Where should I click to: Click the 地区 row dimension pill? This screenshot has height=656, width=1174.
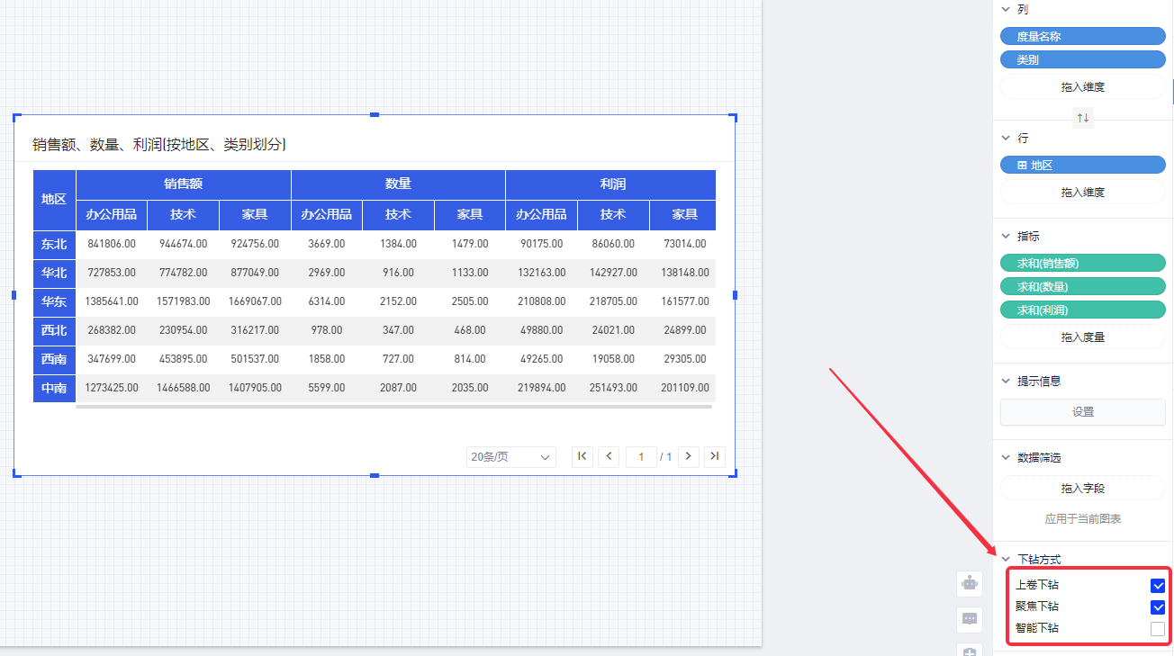point(1082,166)
